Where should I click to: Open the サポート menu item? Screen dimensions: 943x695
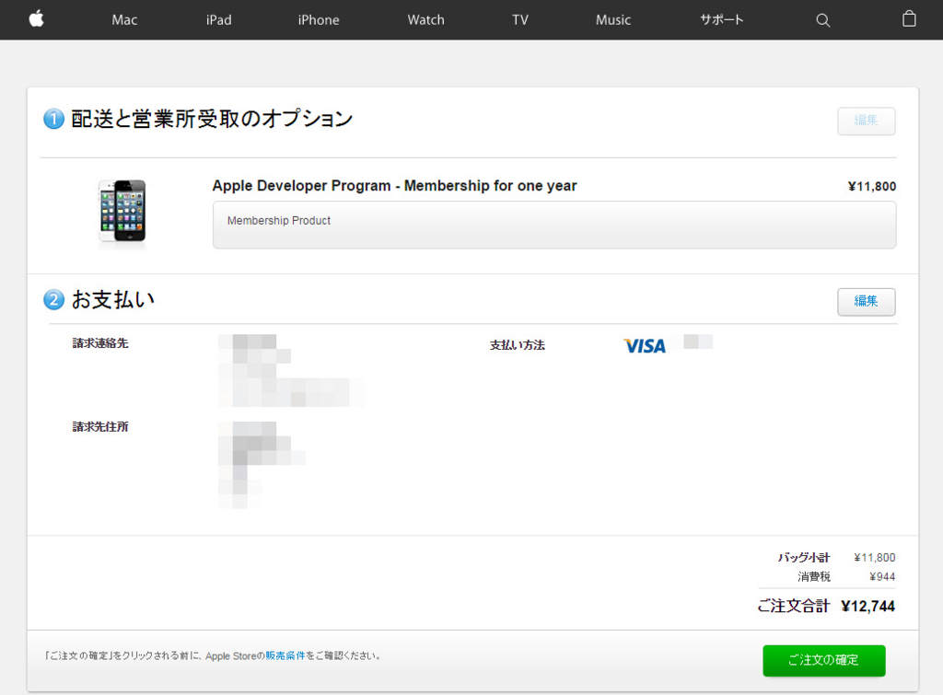click(722, 20)
